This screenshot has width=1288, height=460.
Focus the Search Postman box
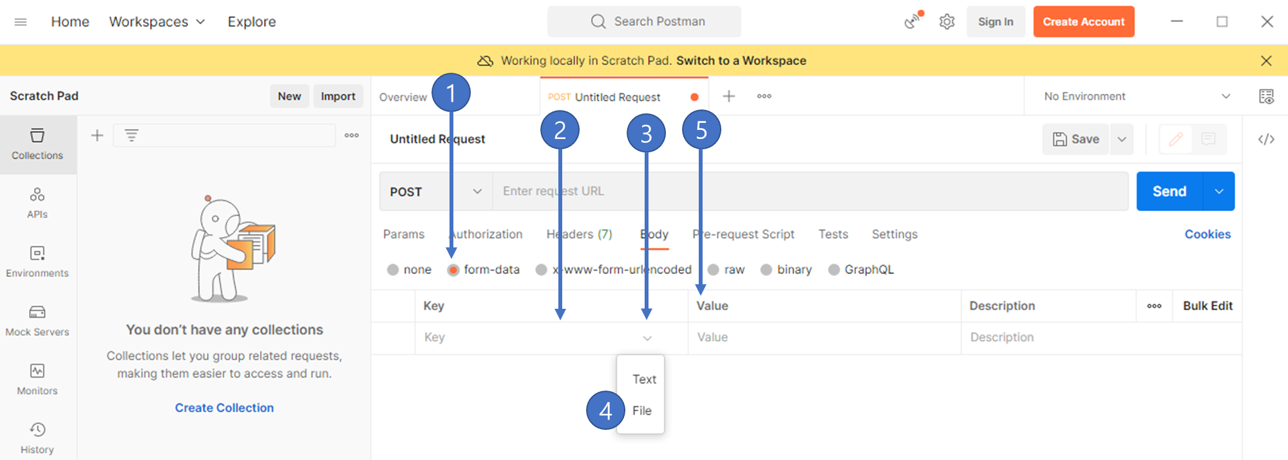(644, 21)
